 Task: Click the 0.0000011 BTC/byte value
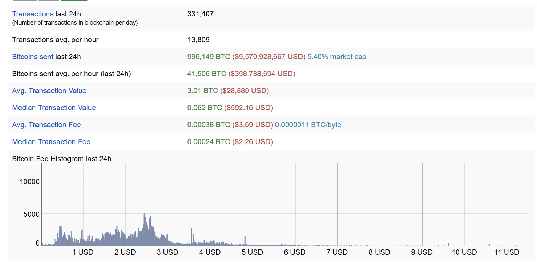308,125
